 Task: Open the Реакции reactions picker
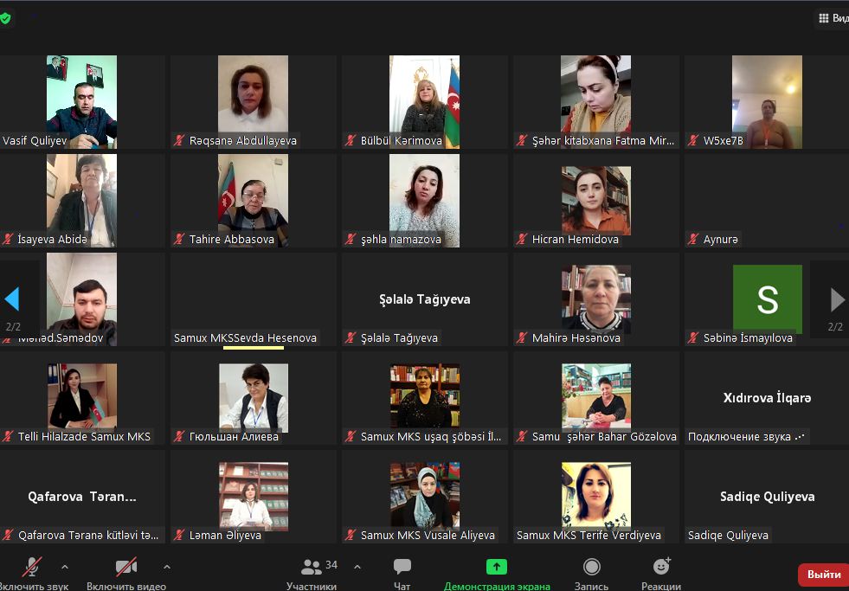[x=661, y=573]
